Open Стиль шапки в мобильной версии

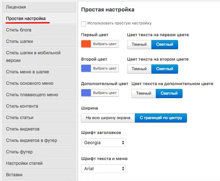coord(40,57)
